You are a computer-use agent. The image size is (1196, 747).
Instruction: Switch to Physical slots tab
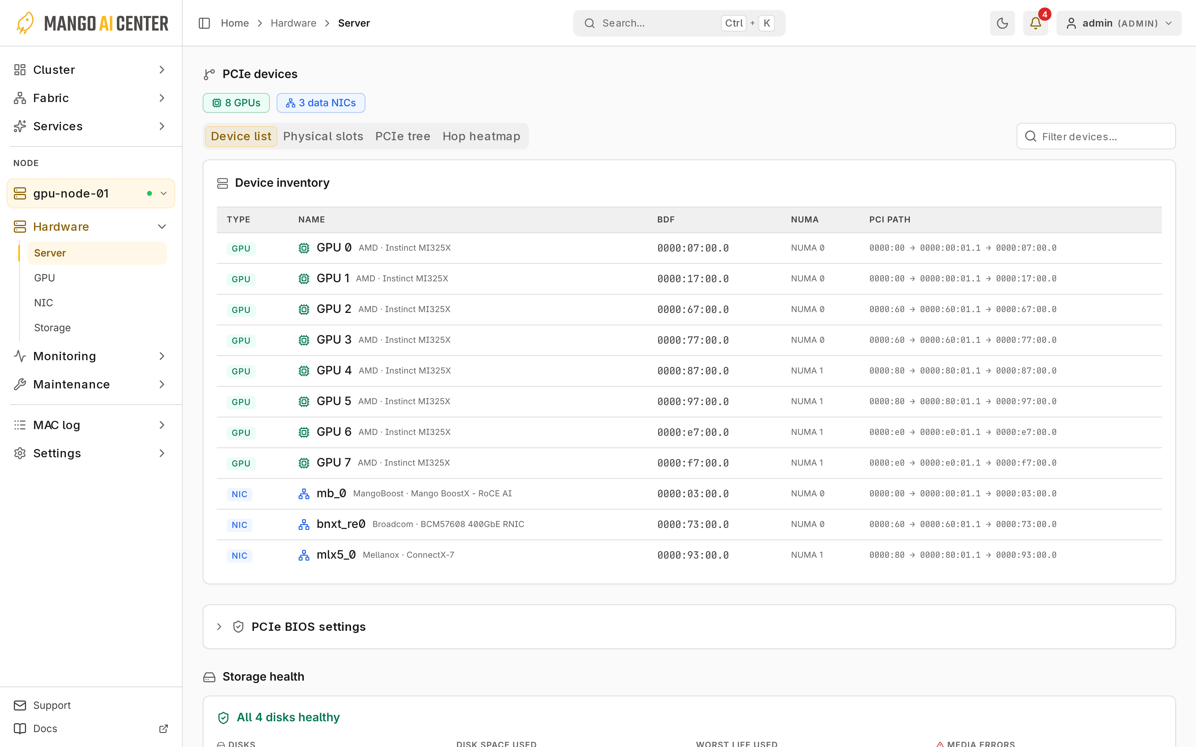coord(323,136)
